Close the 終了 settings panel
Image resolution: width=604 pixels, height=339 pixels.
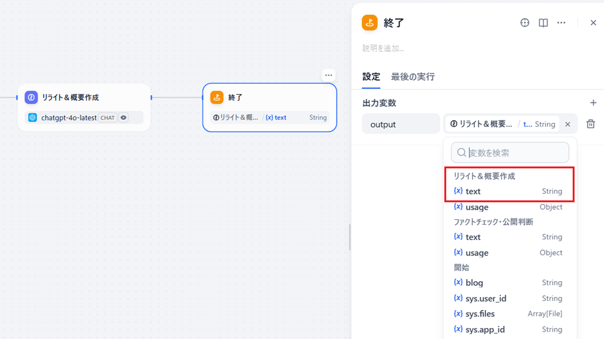tap(593, 23)
